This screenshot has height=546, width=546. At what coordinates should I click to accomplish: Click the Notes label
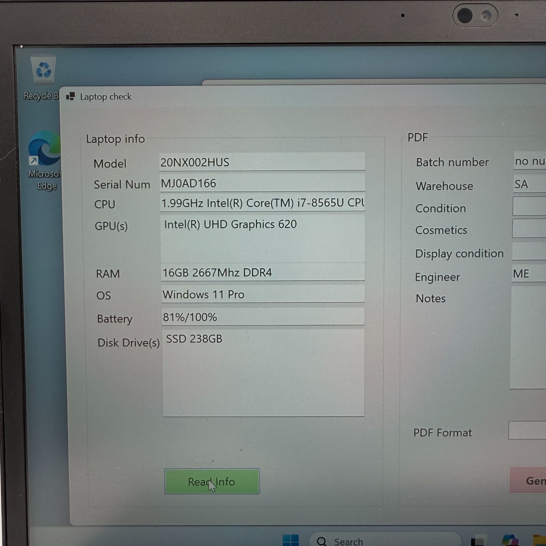(431, 298)
